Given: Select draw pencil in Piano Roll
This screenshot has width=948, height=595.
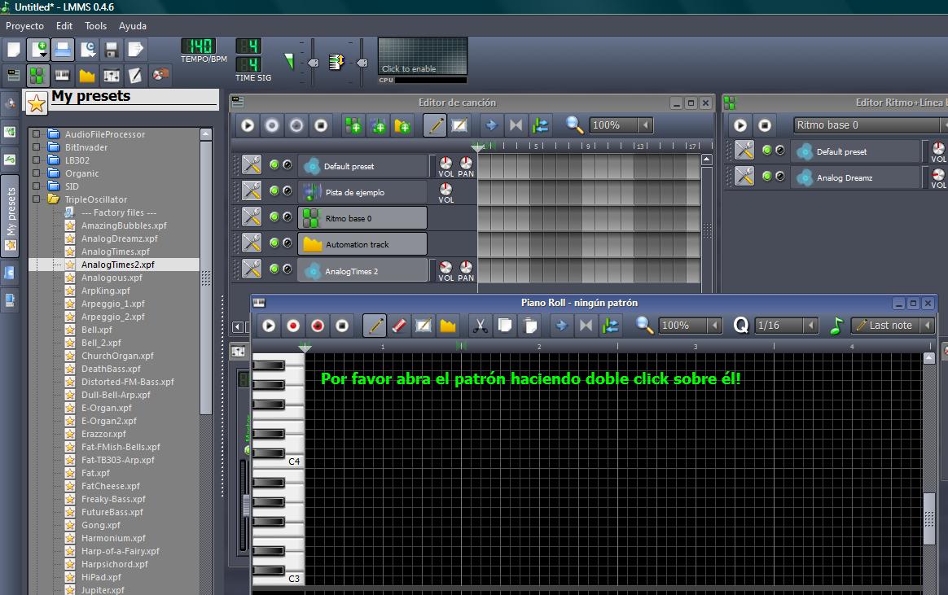Looking at the screenshot, I should pos(375,326).
